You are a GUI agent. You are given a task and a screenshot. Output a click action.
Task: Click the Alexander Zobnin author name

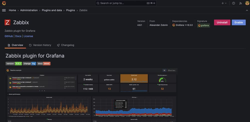(159, 25)
